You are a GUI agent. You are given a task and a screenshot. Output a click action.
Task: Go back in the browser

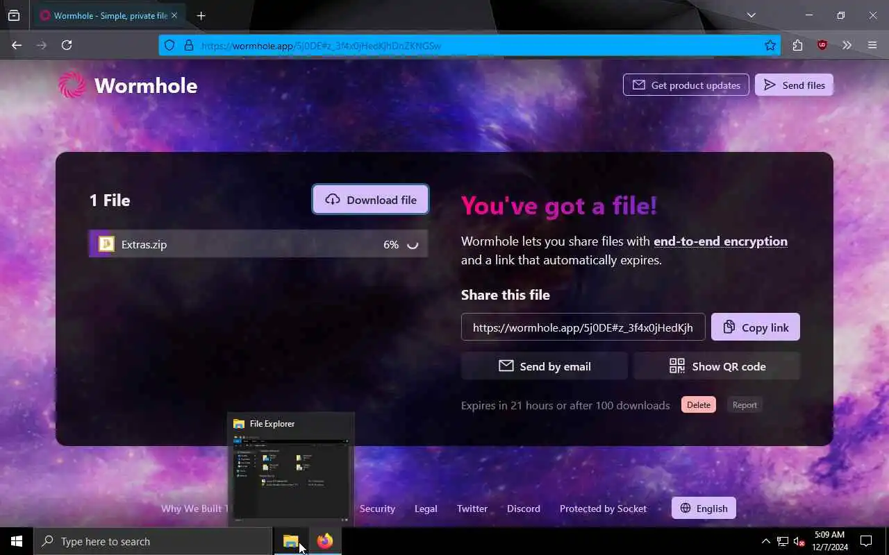(x=17, y=45)
